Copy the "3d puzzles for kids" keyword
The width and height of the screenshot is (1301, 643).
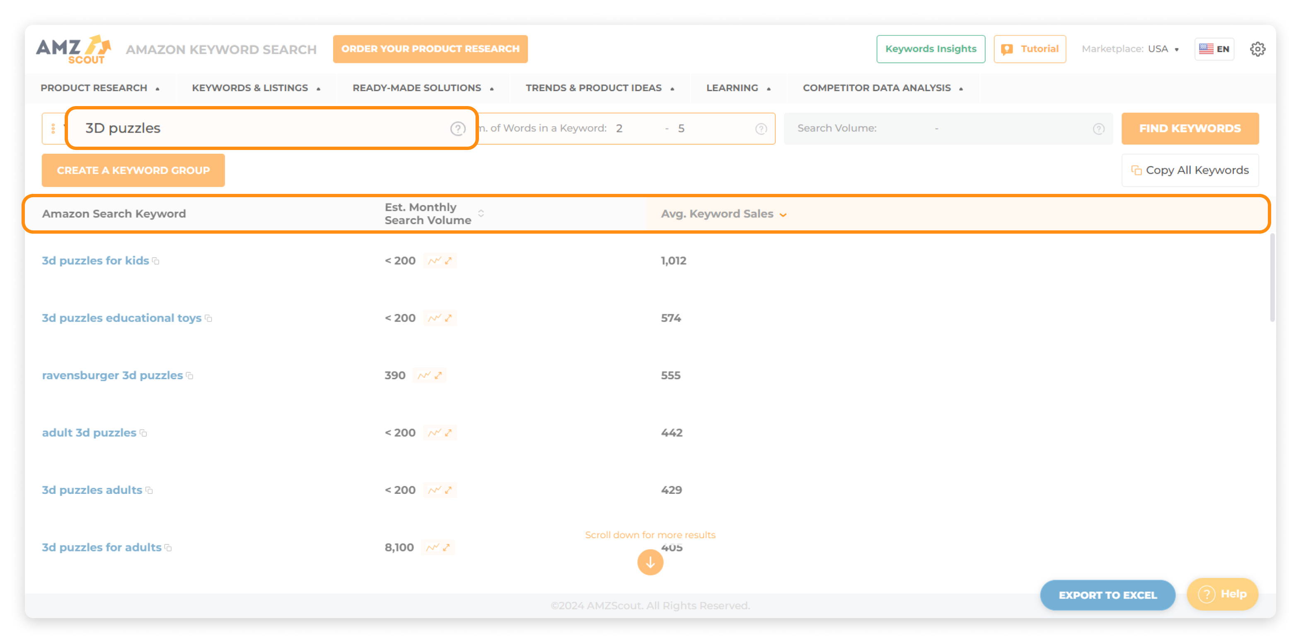[155, 261]
